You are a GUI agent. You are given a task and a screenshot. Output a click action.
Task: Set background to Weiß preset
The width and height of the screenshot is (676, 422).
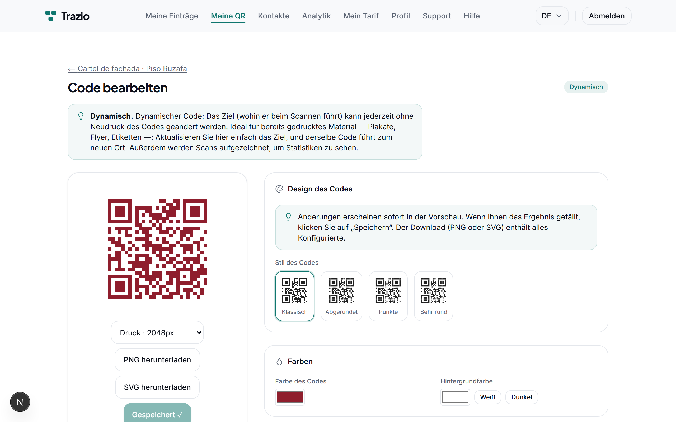(x=487, y=397)
